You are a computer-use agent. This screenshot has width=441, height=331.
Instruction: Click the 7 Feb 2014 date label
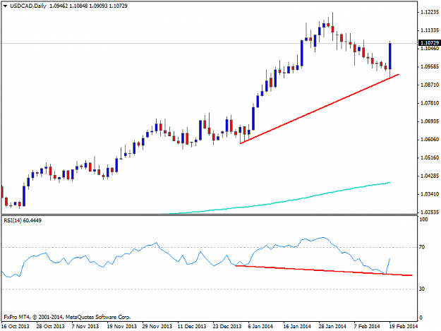pos(367,327)
